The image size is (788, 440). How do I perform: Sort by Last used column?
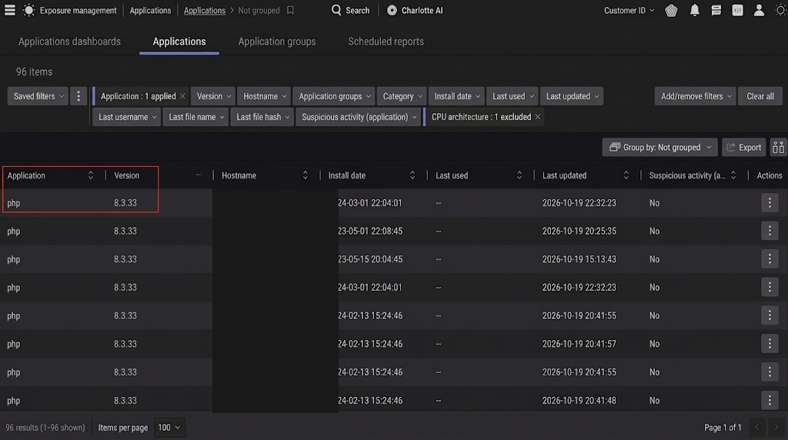point(519,175)
